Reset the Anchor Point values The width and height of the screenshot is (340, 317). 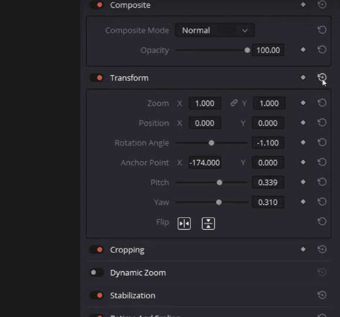point(322,162)
